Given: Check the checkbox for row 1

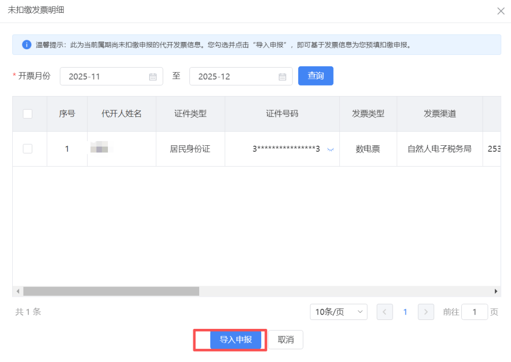Looking at the screenshot, I should point(27,149).
